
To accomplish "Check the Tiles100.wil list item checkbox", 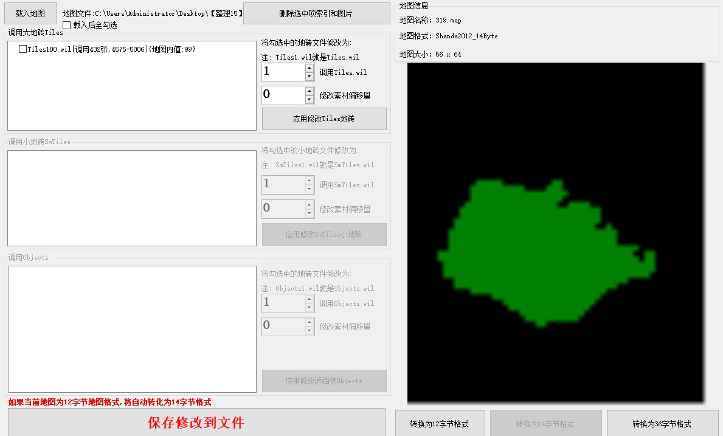I will pyautogui.click(x=22, y=49).
